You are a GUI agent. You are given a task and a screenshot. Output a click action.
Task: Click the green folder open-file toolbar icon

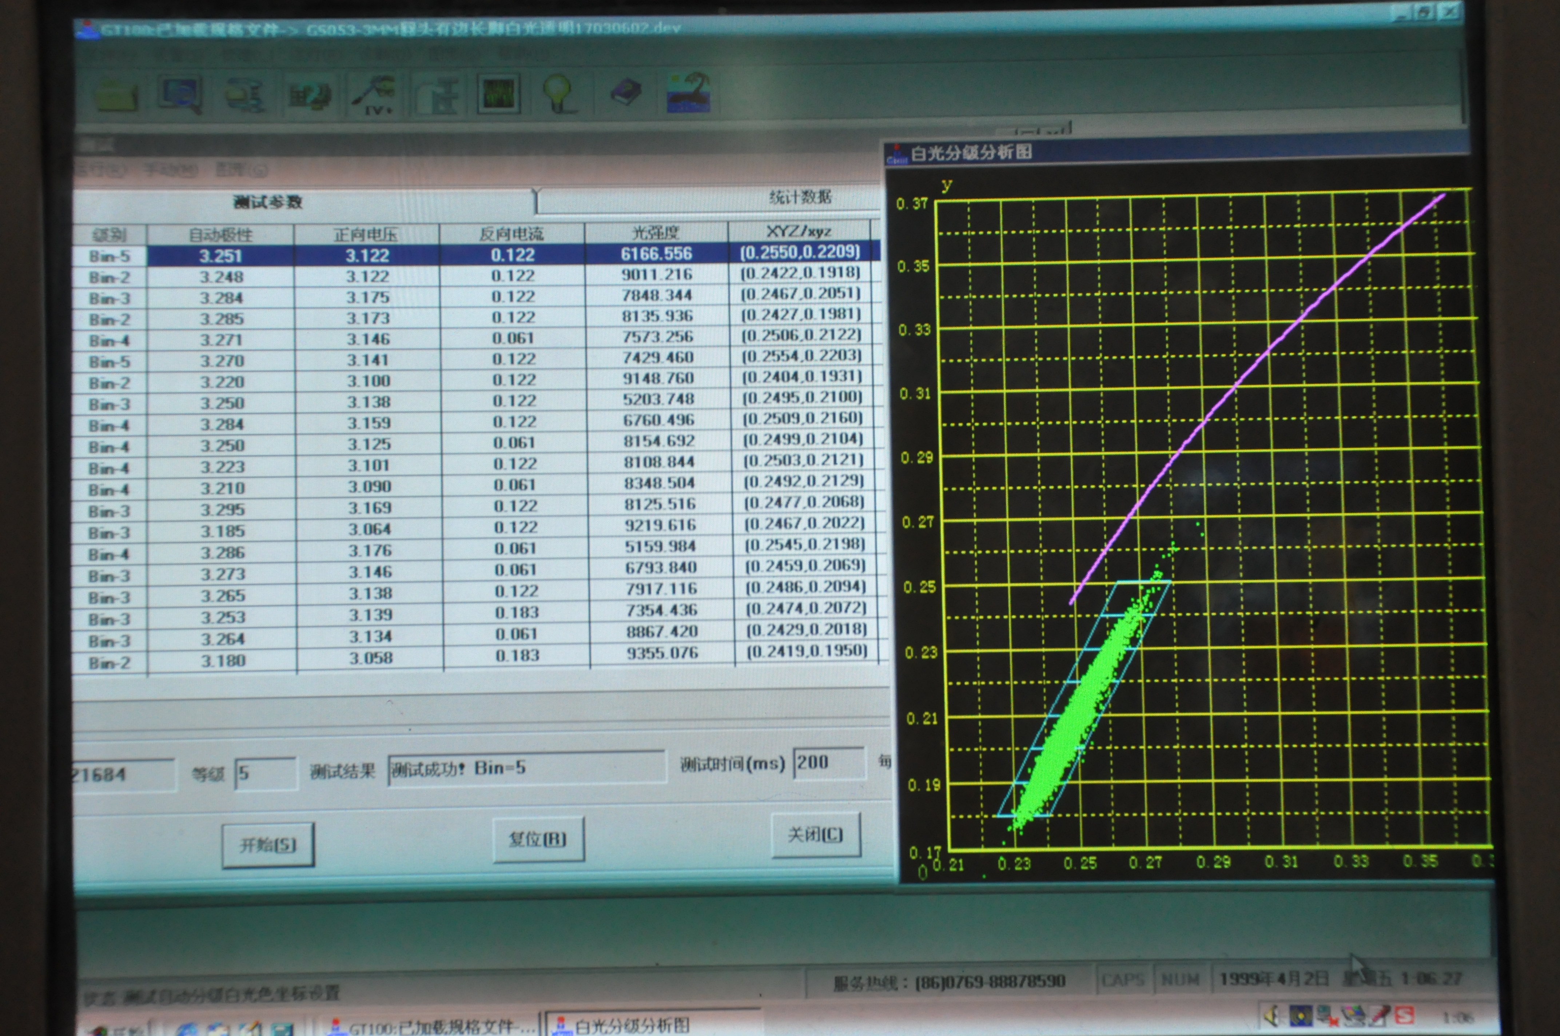[x=118, y=96]
